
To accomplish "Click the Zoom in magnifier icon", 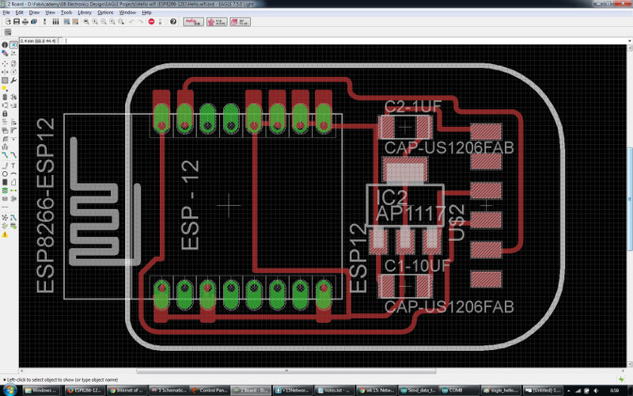I will coord(95,21).
